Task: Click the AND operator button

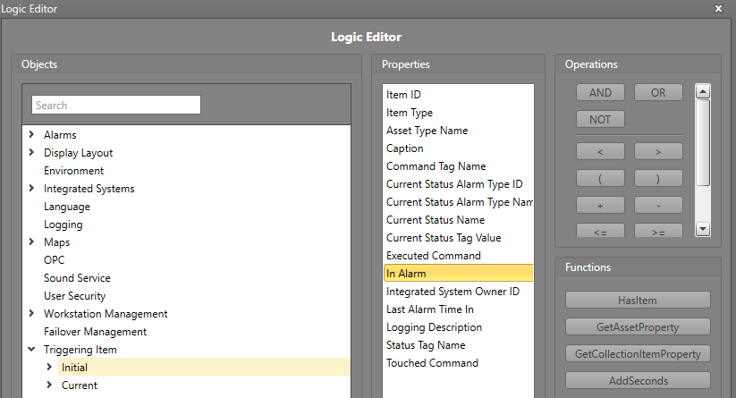Action: click(x=600, y=93)
